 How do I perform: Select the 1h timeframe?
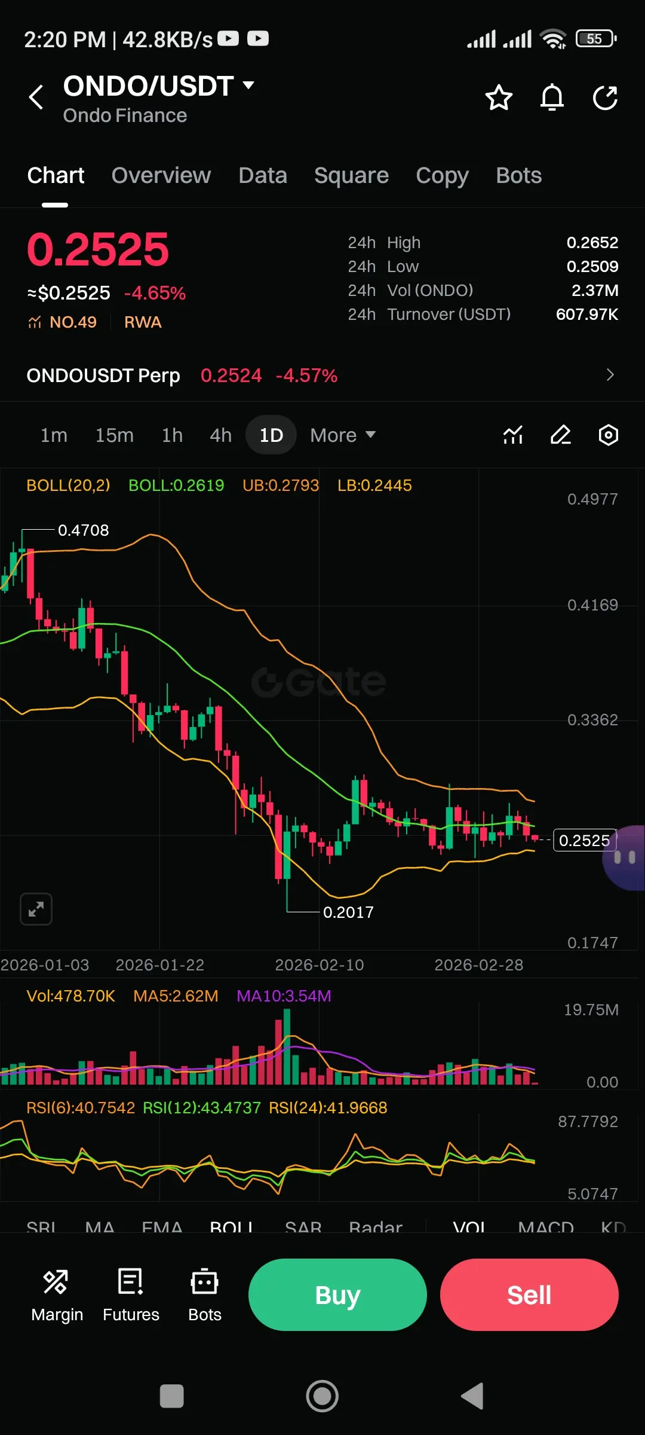pos(172,435)
